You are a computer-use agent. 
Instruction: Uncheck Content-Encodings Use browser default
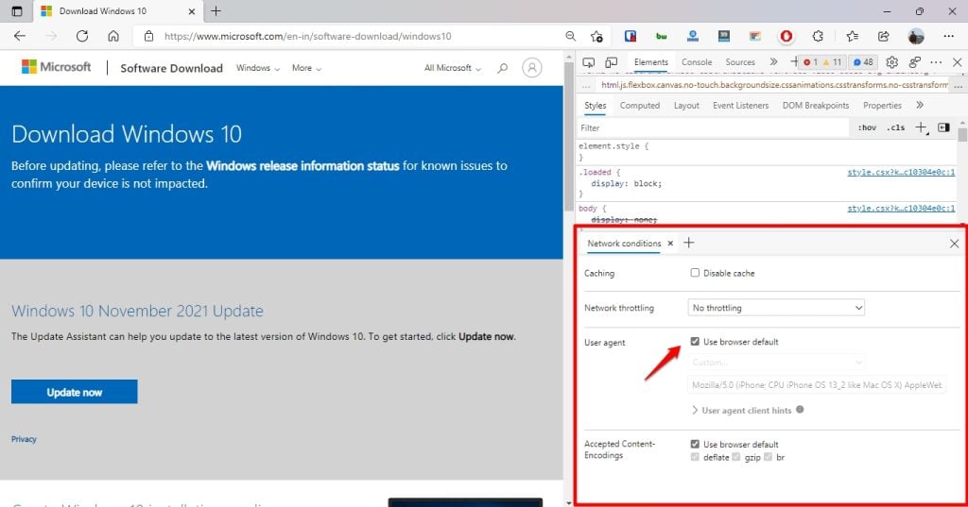click(x=695, y=444)
